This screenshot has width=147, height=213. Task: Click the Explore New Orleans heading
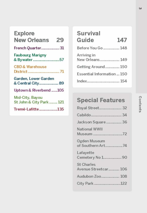(39, 37)
